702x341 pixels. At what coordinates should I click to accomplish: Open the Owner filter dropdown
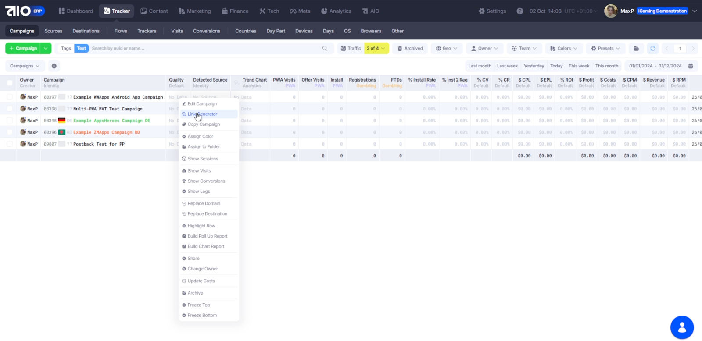tap(484, 49)
